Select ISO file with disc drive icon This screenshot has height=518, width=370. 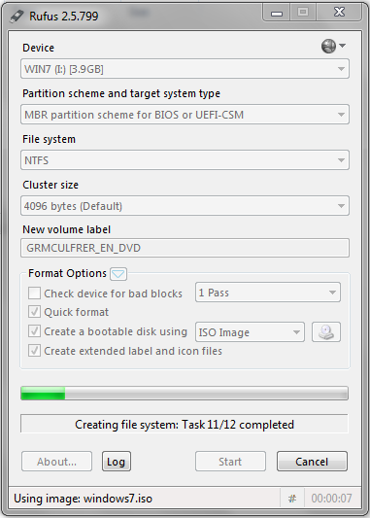[326, 332]
